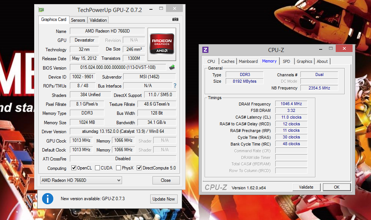Click the Release Date value May 15, 2012
Viewport: 371px width, 220px height.
(x=84, y=58)
